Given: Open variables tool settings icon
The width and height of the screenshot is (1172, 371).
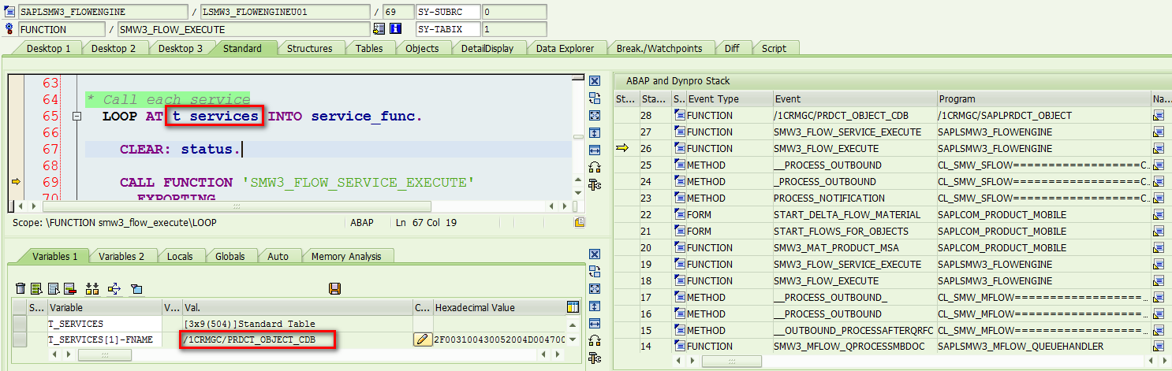Looking at the screenshot, I should [x=595, y=358].
